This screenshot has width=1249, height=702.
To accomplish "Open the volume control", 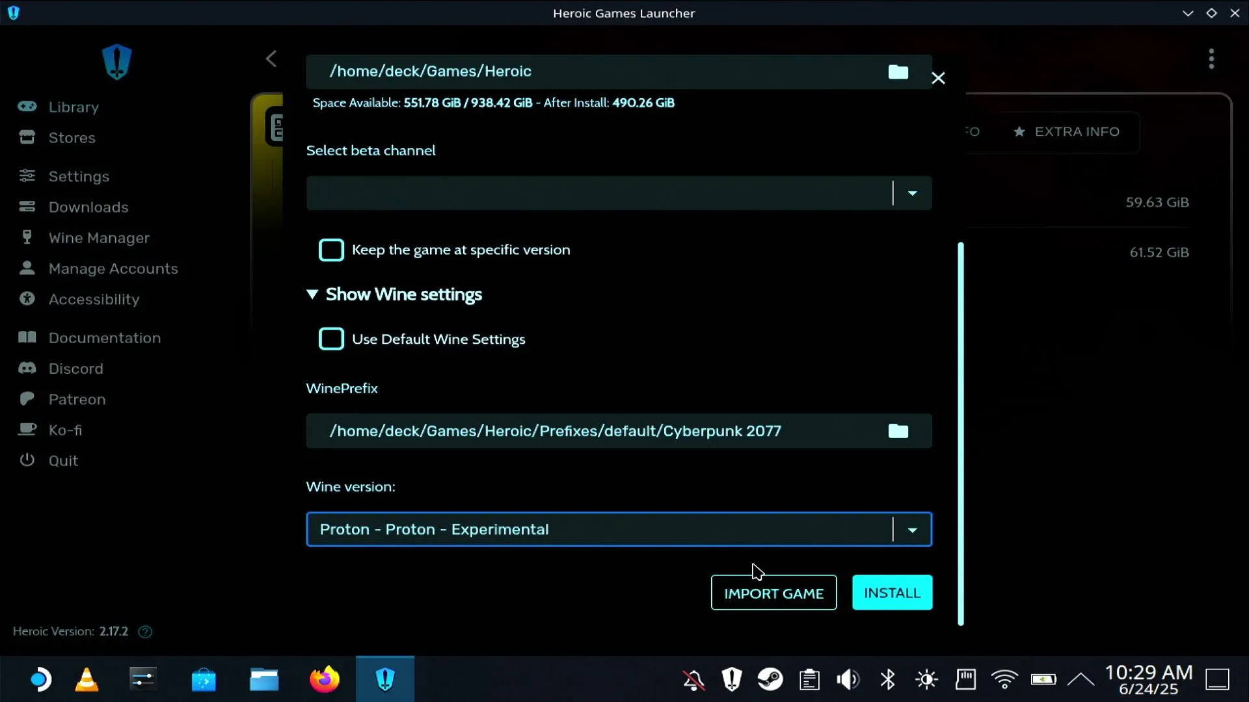I will tap(848, 680).
